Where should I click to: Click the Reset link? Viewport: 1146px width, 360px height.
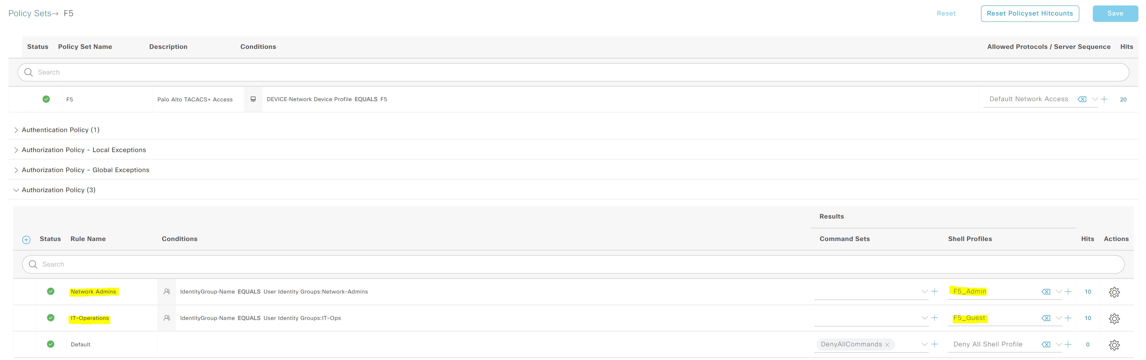pos(946,13)
